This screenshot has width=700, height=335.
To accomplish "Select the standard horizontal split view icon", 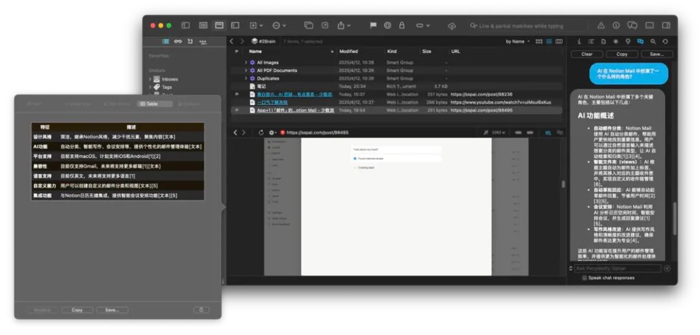I will coord(219,25).
